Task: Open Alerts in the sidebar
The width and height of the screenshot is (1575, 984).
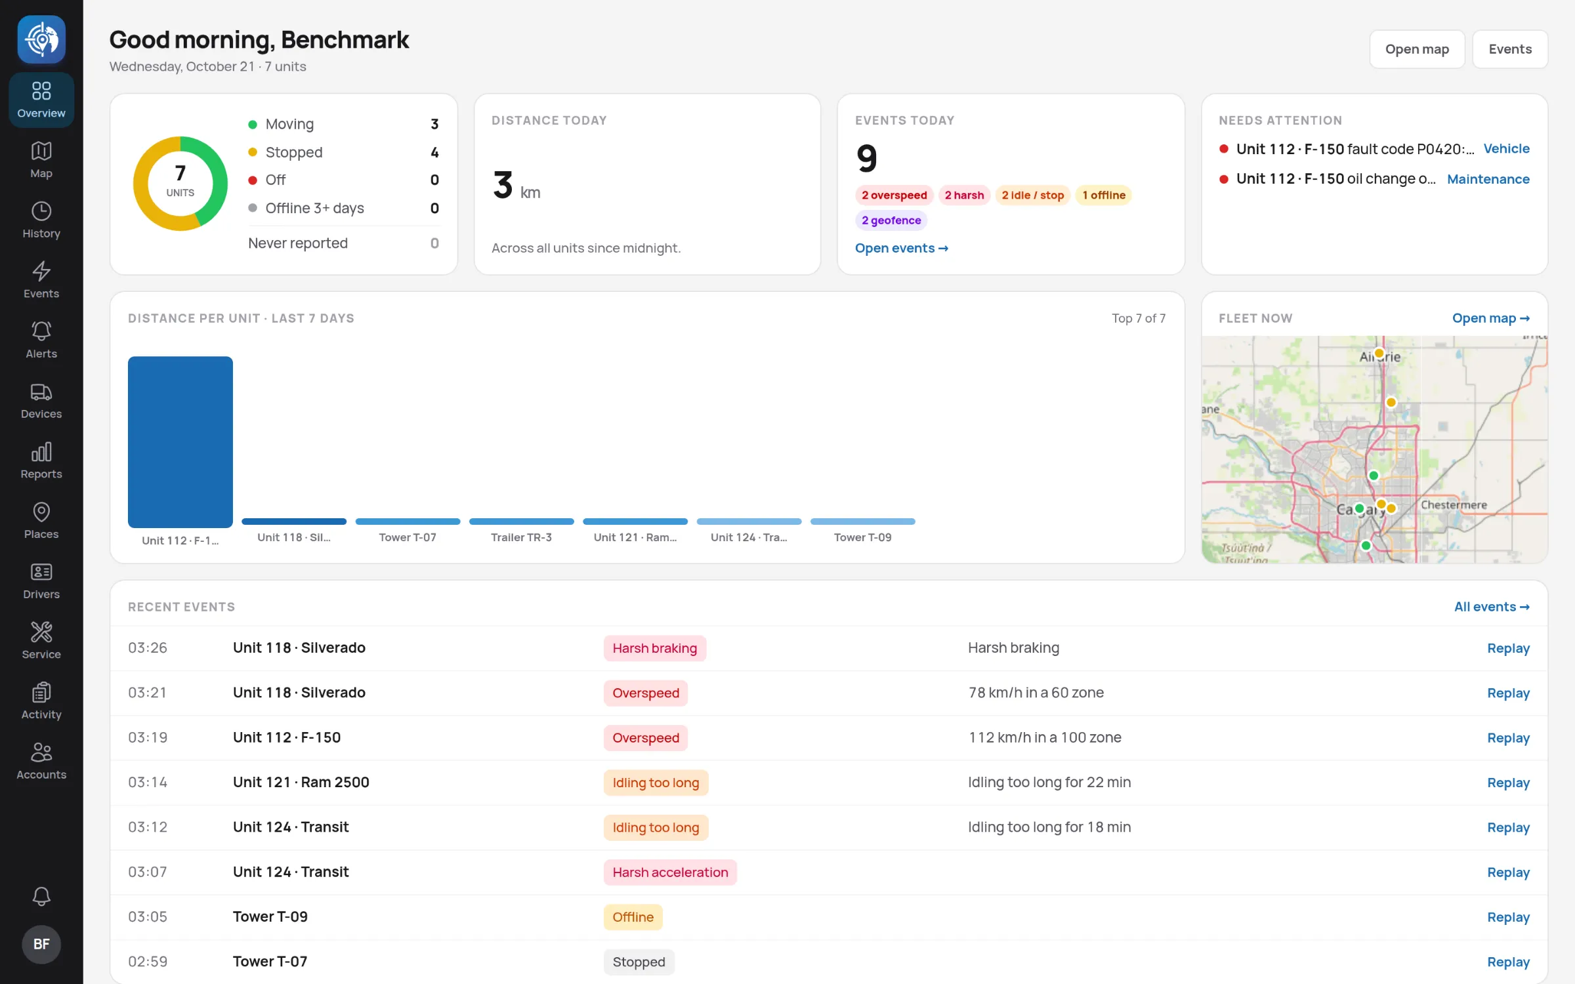Action: pos(41,340)
